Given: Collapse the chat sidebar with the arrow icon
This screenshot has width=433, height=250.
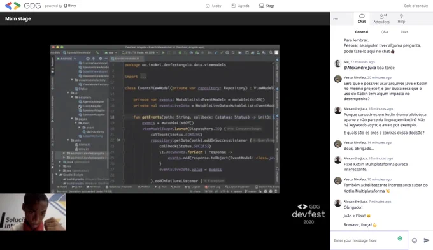Looking at the screenshot, I should (336, 18).
